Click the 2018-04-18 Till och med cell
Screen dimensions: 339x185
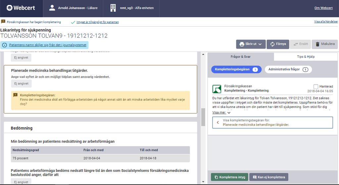tap(148, 158)
